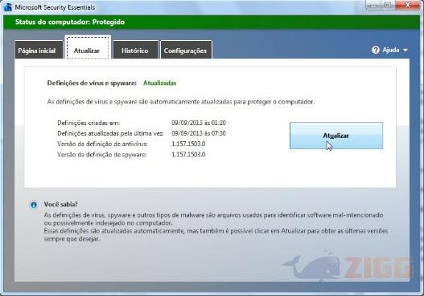This screenshot has width=424, height=296.
Task: Click the Microsoft Security Essentials window title
Action: click(55, 7)
